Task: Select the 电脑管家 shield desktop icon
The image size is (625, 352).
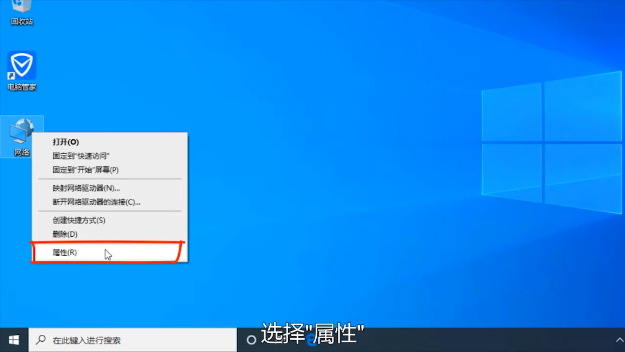Action: coord(22,66)
